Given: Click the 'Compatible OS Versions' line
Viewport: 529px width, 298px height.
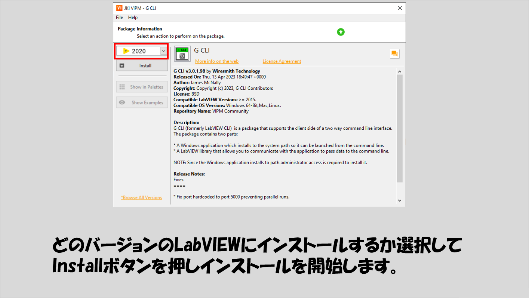Looking at the screenshot, I should 227,105.
